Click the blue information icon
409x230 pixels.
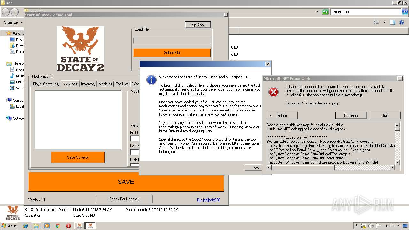pyautogui.click(x=151, y=80)
